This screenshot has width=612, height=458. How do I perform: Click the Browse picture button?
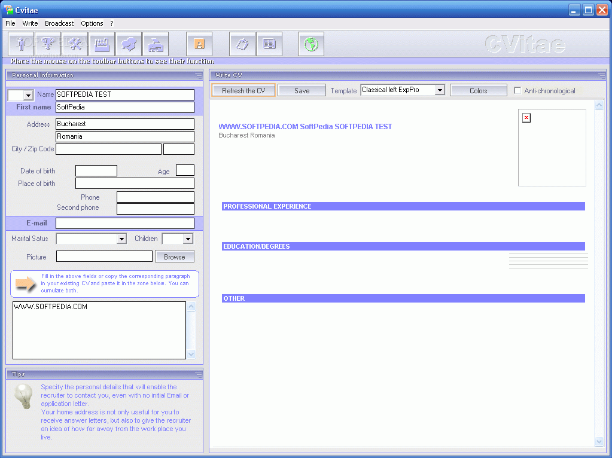point(175,257)
